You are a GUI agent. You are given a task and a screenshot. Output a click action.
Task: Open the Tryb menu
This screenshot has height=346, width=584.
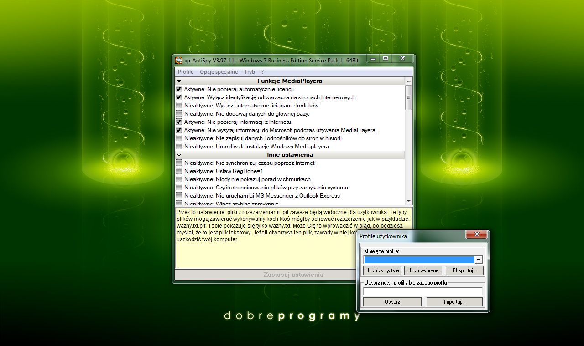tap(250, 72)
